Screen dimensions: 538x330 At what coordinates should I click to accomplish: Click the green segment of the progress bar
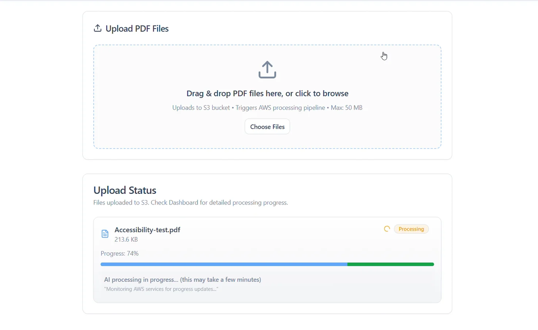pos(391,264)
